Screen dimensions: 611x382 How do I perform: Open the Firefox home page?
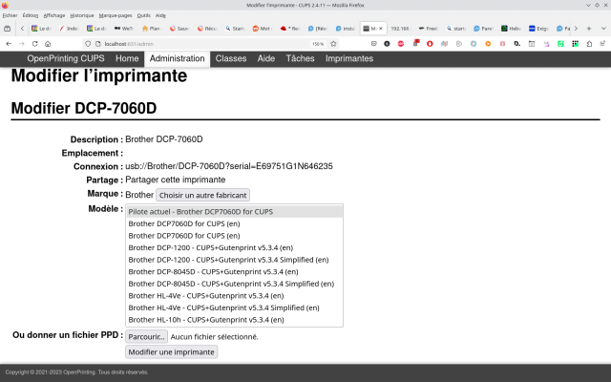click(48, 44)
